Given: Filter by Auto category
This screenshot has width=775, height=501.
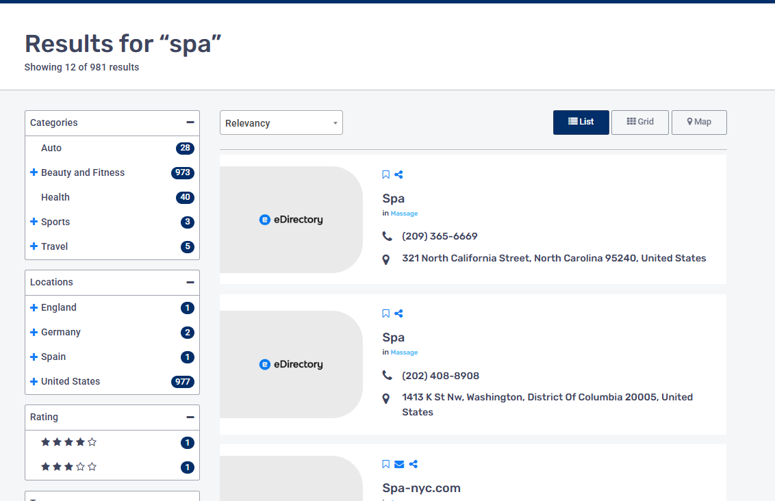Looking at the screenshot, I should click(51, 148).
